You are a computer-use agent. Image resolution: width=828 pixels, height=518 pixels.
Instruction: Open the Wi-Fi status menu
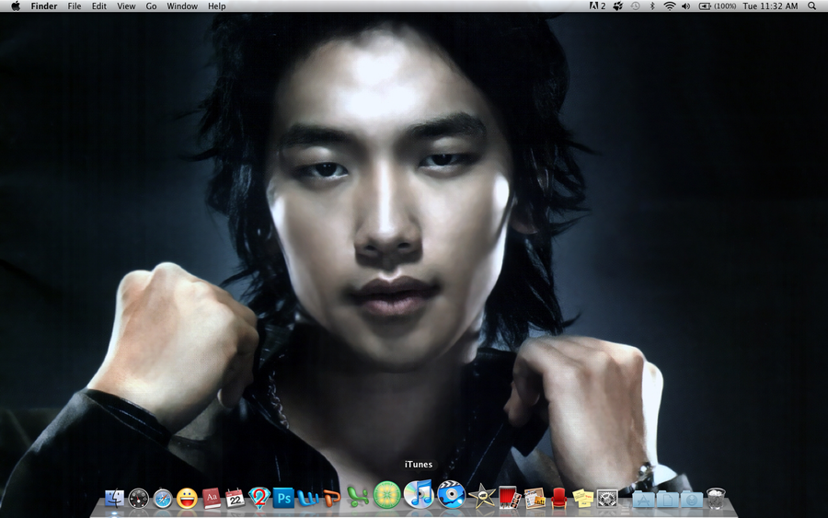tap(670, 6)
